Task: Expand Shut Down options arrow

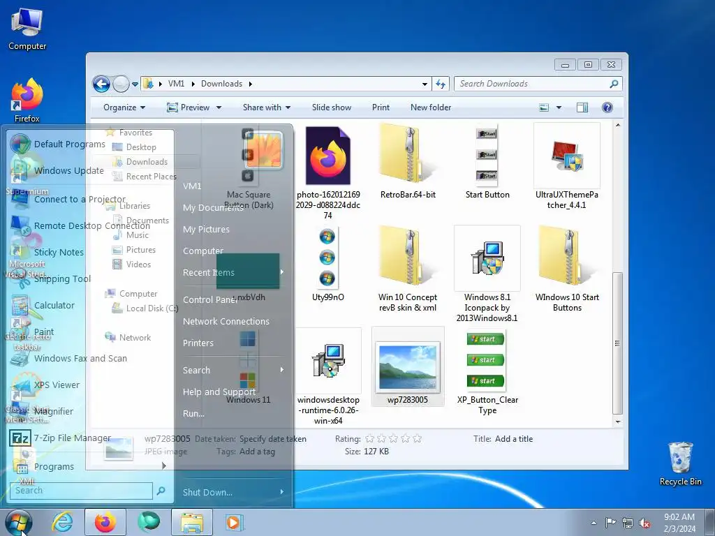Action: (282, 492)
